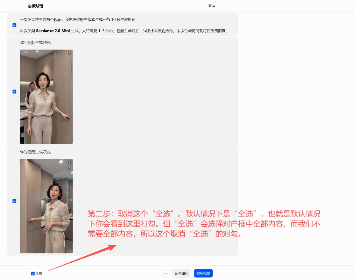Click first 你的视频生成好啦 caption
This screenshot has width=354, height=280.
coord(36,42)
